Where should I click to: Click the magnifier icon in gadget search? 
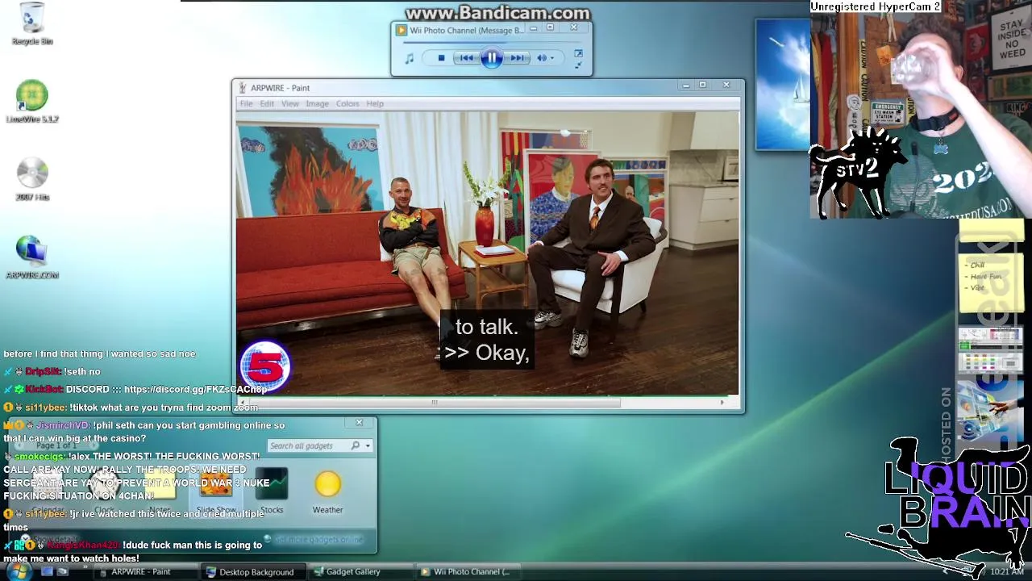[x=355, y=445]
